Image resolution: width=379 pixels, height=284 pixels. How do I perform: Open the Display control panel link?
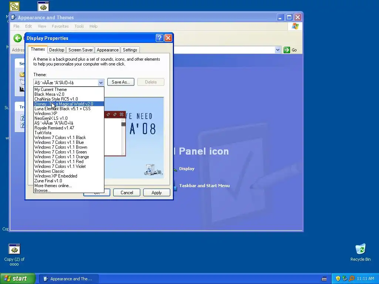[x=187, y=169]
